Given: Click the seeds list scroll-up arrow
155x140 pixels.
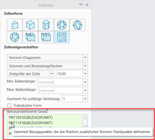Looking at the screenshot, I should 85,117.
